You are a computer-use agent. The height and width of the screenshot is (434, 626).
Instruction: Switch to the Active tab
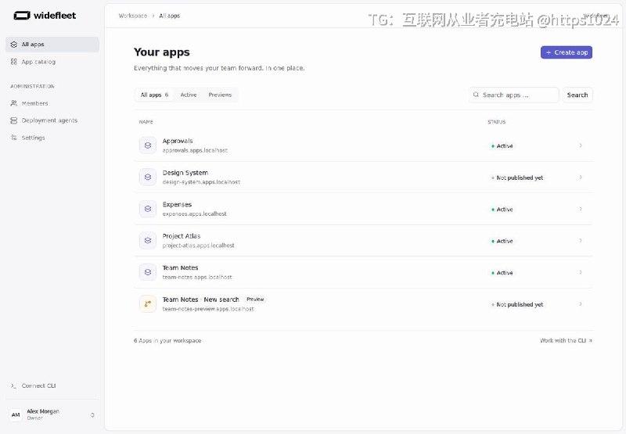point(189,95)
